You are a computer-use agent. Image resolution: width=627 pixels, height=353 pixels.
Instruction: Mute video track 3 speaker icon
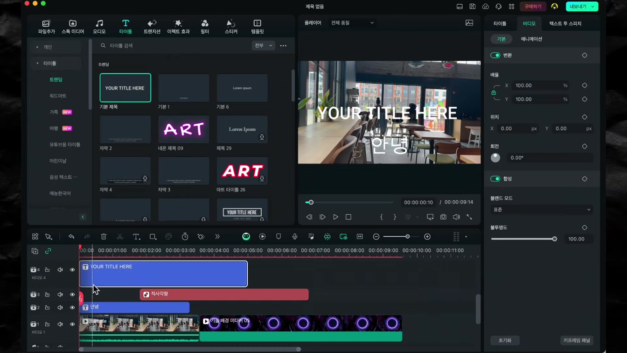60,295
